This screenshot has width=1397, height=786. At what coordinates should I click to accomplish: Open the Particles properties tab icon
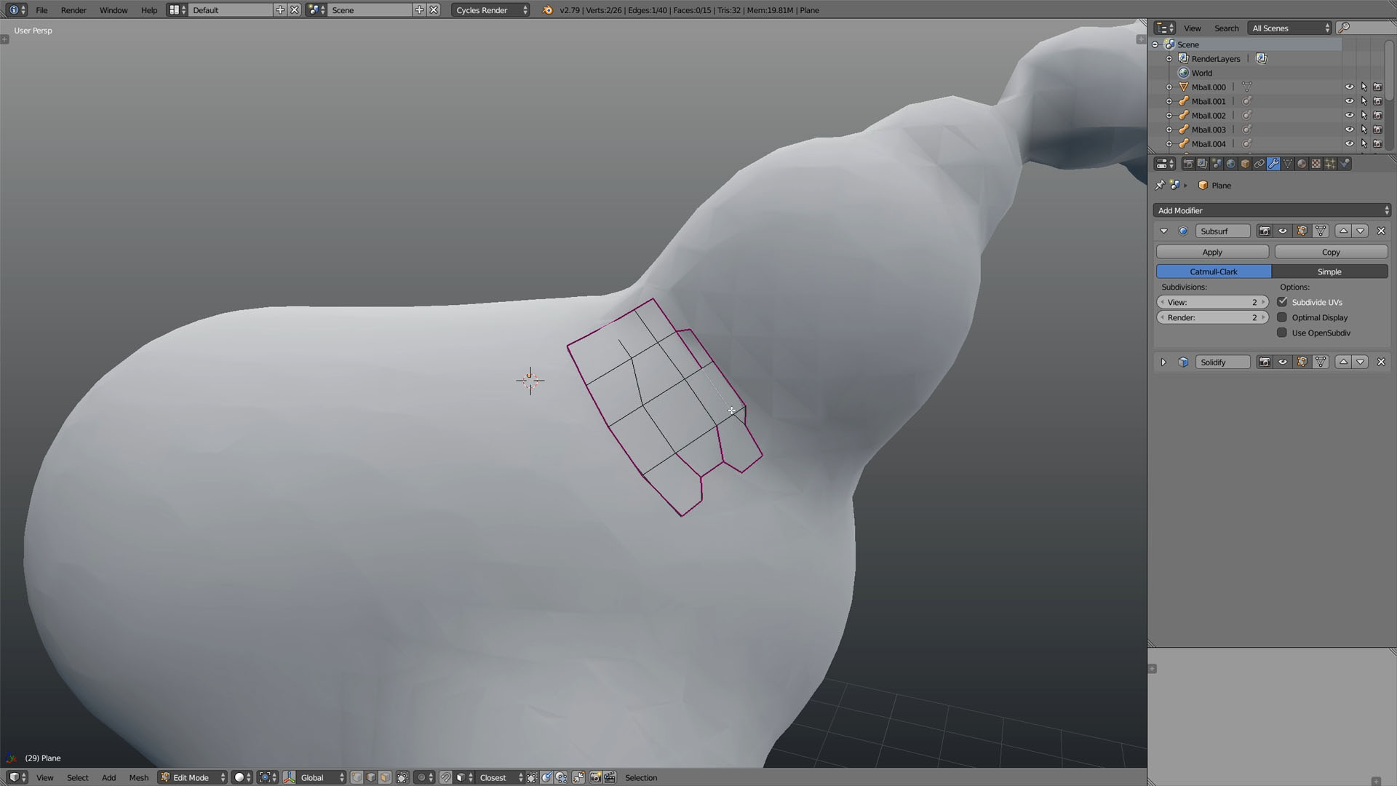(x=1330, y=164)
